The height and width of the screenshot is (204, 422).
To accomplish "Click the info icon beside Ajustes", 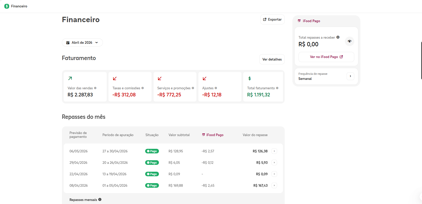I will pyautogui.click(x=216, y=88).
